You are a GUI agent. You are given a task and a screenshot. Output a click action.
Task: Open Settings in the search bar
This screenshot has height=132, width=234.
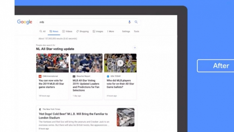(126, 31)
